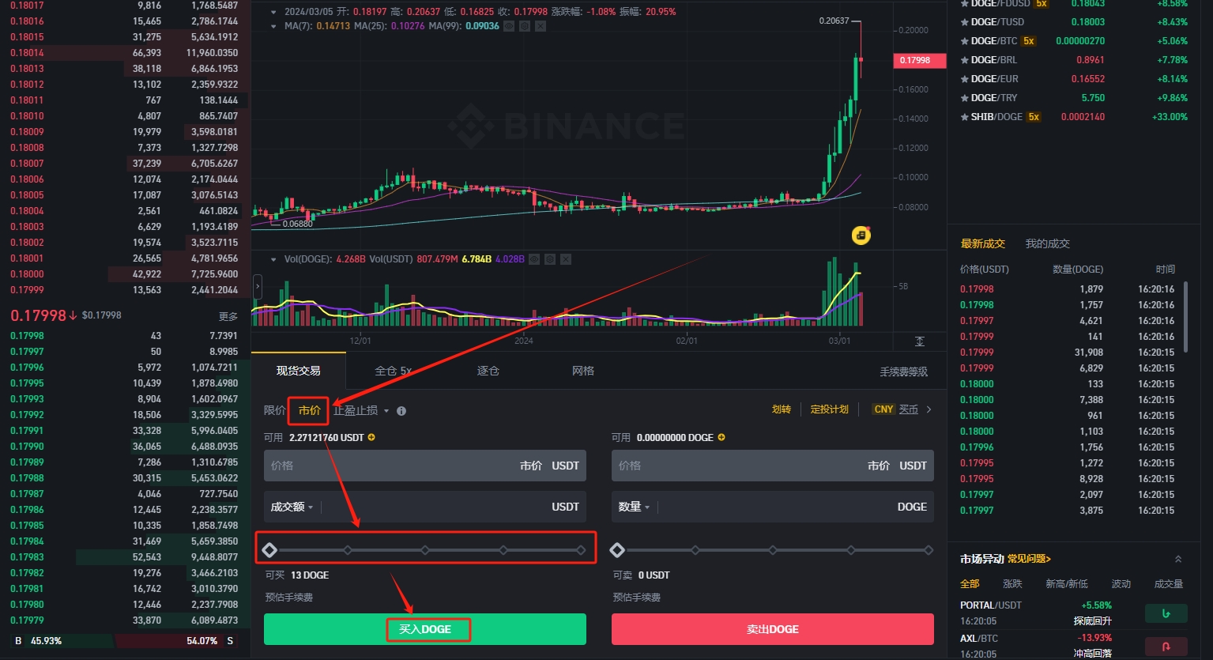1213x660 pixels.
Task: Select the 成交量 market movers filter
Action: pyautogui.click(x=1169, y=583)
